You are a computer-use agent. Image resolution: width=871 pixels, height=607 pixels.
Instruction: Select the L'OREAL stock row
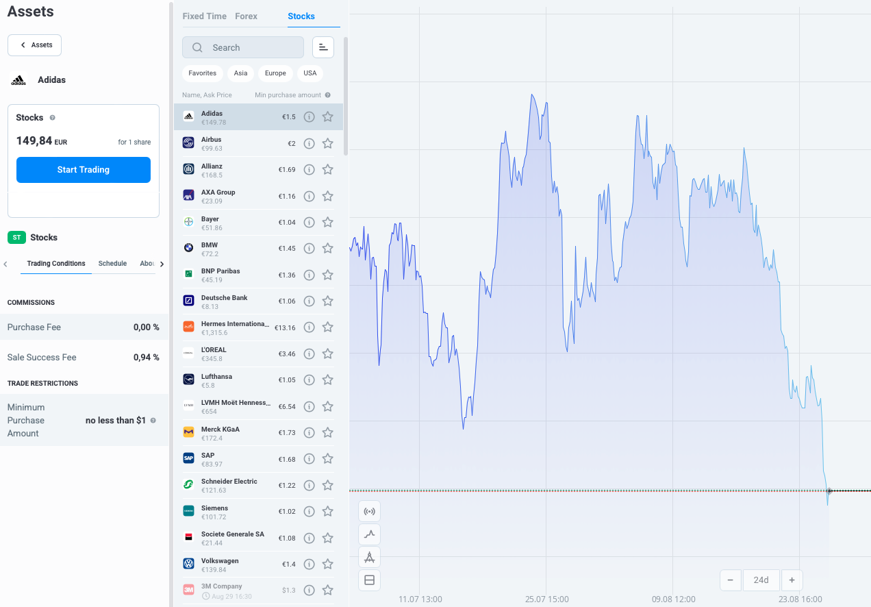click(x=258, y=354)
